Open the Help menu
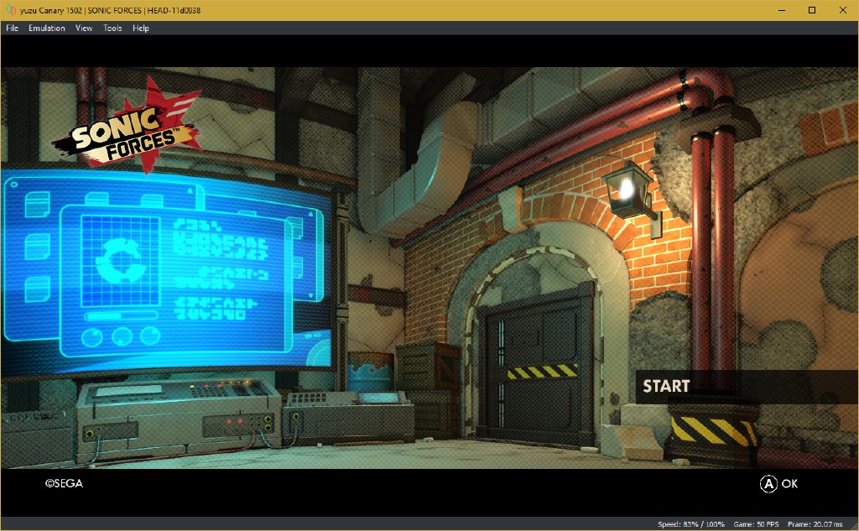 (140, 28)
